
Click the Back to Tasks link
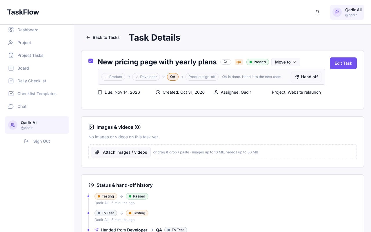[103, 37]
